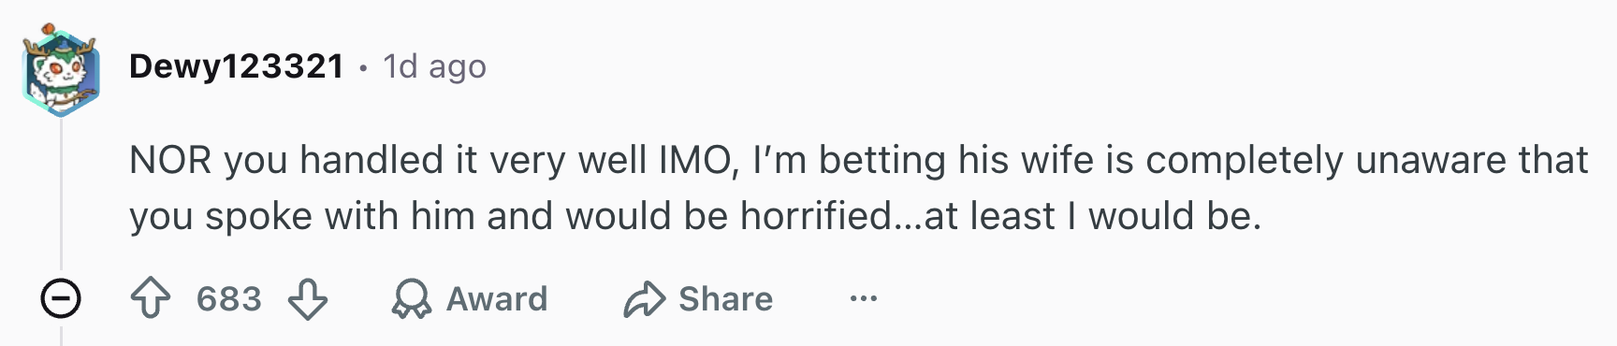
Task: Visit the Dewy123321 username profile link
Action: tap(237, 66)
